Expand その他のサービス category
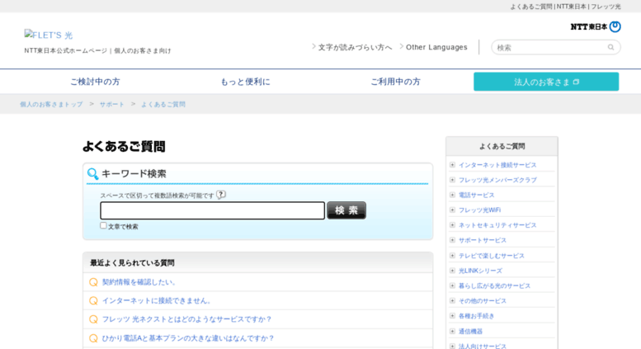Viewport: 641px width, 349px height. point(452,301)
